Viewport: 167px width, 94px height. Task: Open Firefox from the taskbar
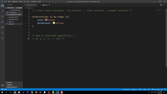tap(36, 92)
